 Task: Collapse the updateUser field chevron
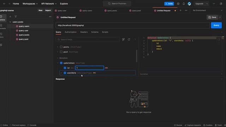[x=58, y=63]
